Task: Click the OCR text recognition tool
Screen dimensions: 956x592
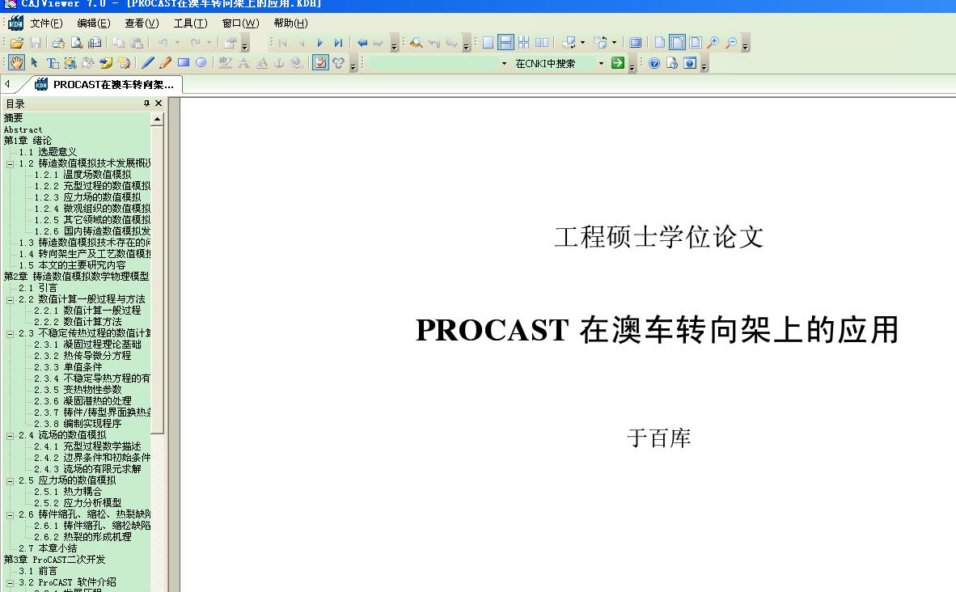Action: click(88, 63)
